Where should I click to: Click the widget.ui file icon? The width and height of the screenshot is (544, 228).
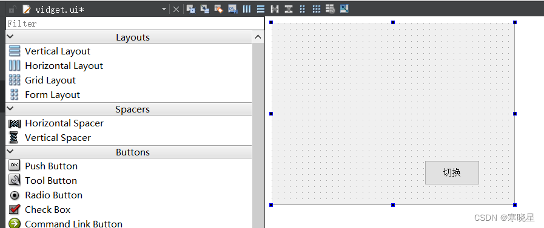pyautogui.click(x=26, y=10)
